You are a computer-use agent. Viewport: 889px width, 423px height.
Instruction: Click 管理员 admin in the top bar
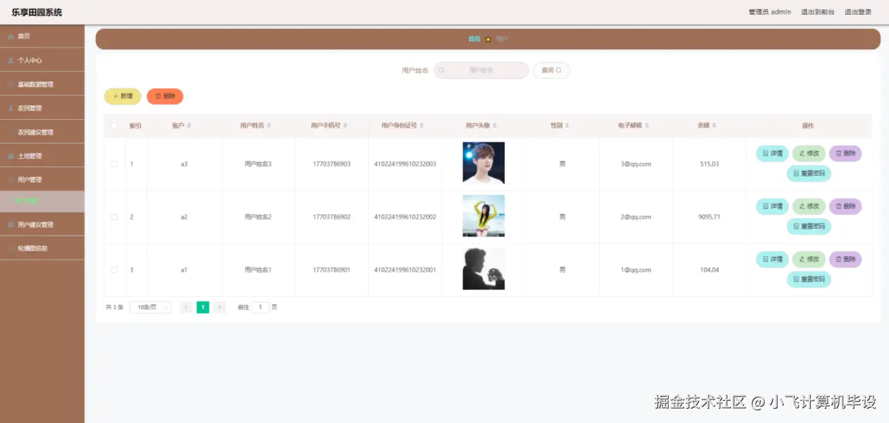770,12
